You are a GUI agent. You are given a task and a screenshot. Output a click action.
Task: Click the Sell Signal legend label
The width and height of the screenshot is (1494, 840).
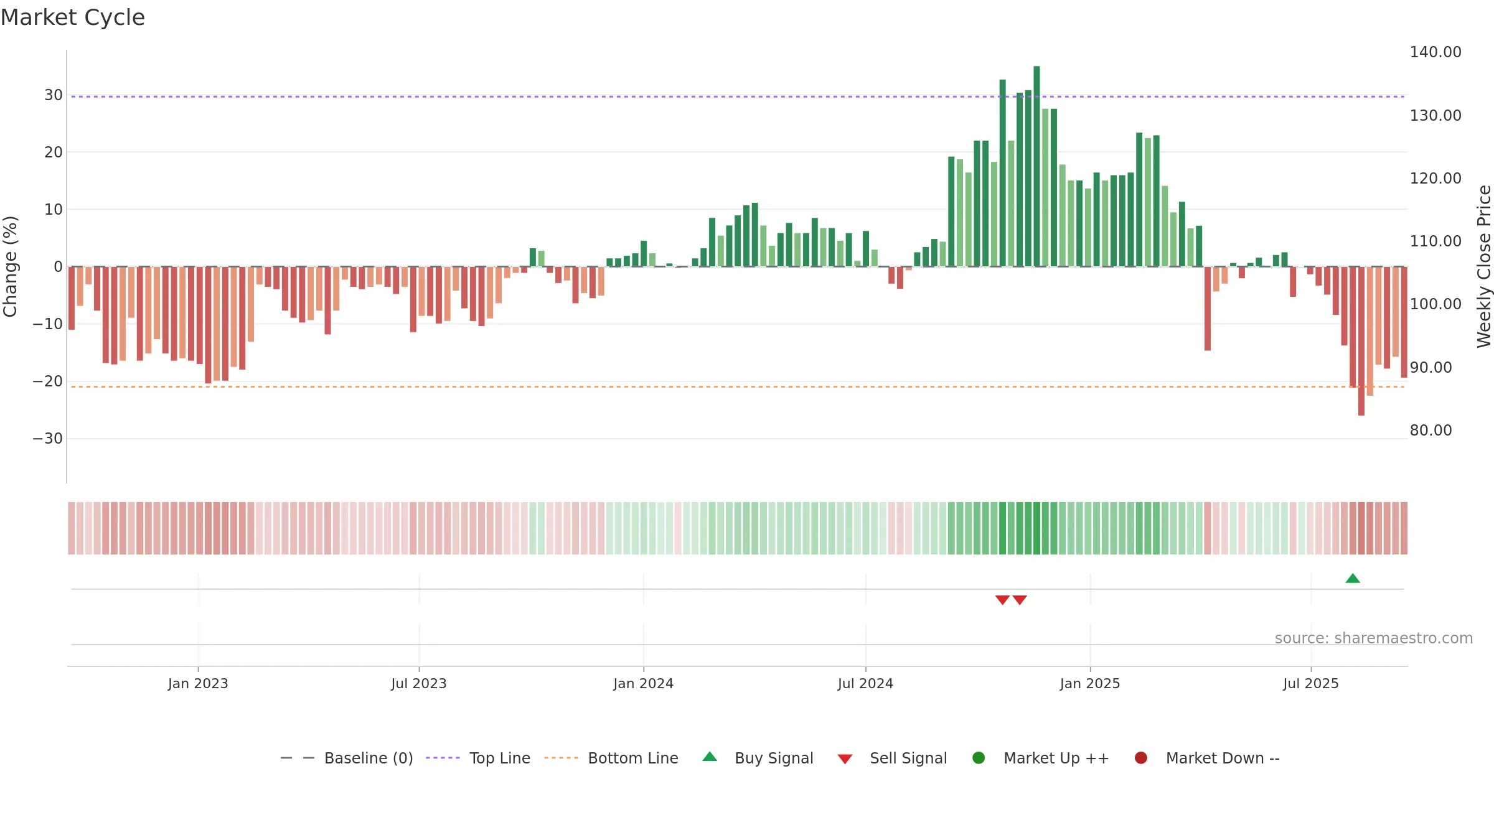908,758
